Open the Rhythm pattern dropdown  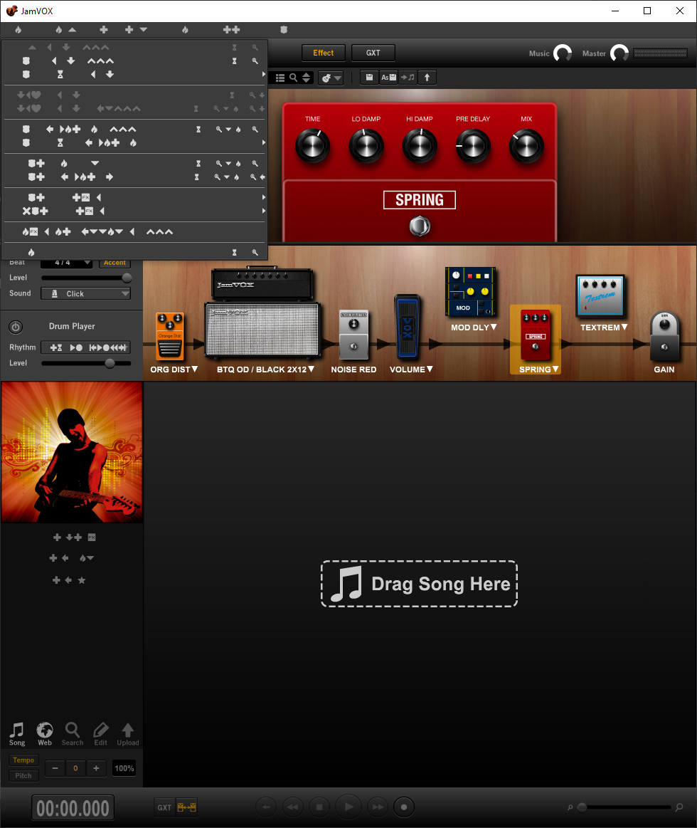click(x=85, y=347)
